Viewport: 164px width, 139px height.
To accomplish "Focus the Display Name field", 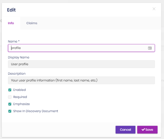I will pos(81,64).
